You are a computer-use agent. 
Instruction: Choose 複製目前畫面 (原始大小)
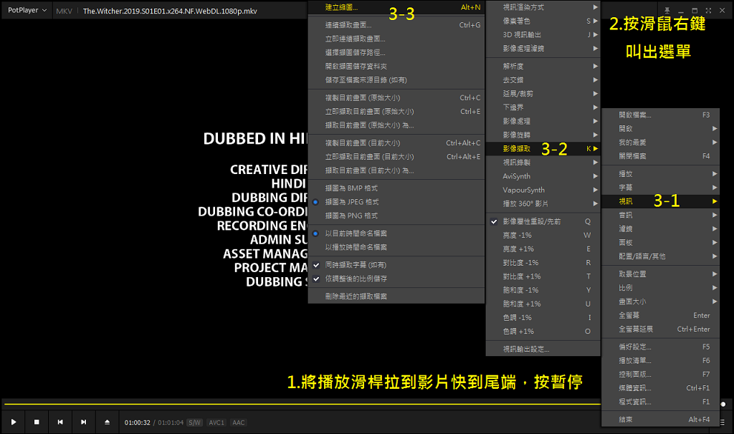tap(396, 97)
